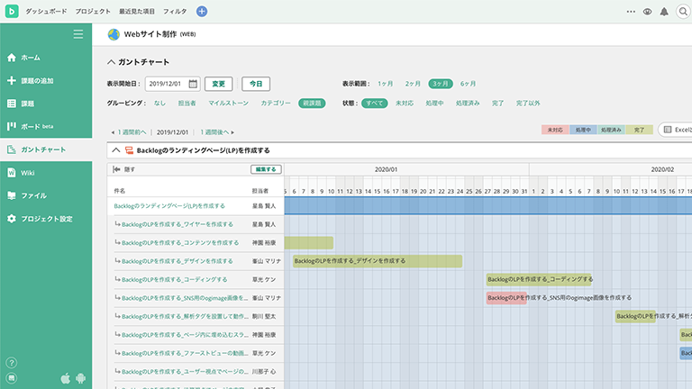Click the コーディングする Gantt bar
The image size is (692, 389).
coord(539,280)
